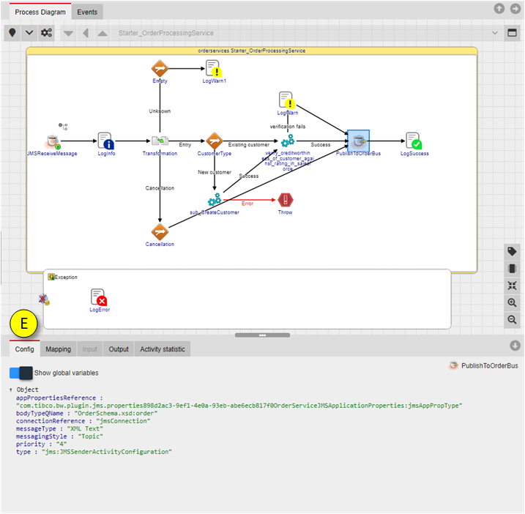Select the Cancellation activity node

pos(160,231)
